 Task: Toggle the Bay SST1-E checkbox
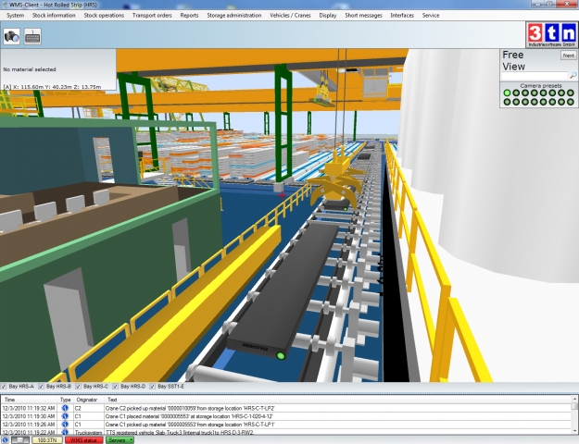(x=154, y=386)
